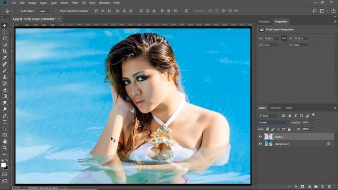Select the Clone Stamp tool
This screenshot has width=338, height=190.
click(x=5, y=77)
